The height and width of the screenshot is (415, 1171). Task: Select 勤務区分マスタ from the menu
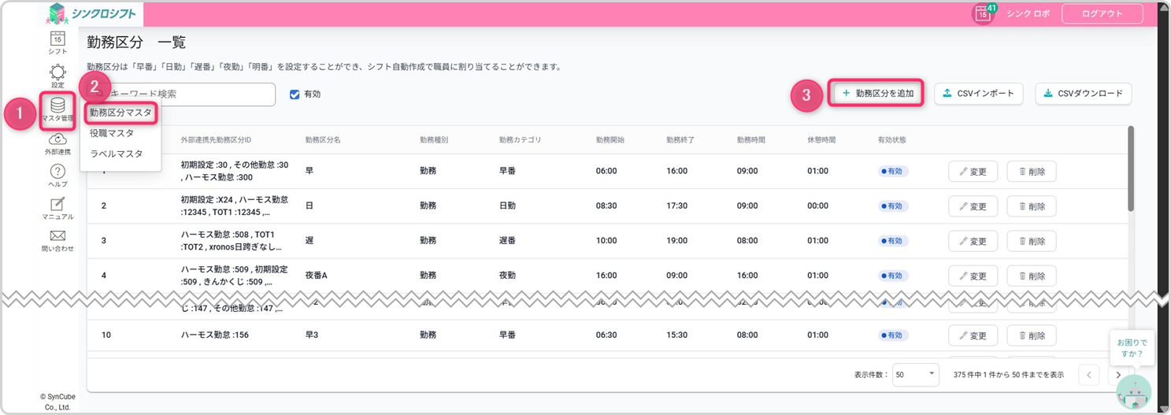point(120,113)
